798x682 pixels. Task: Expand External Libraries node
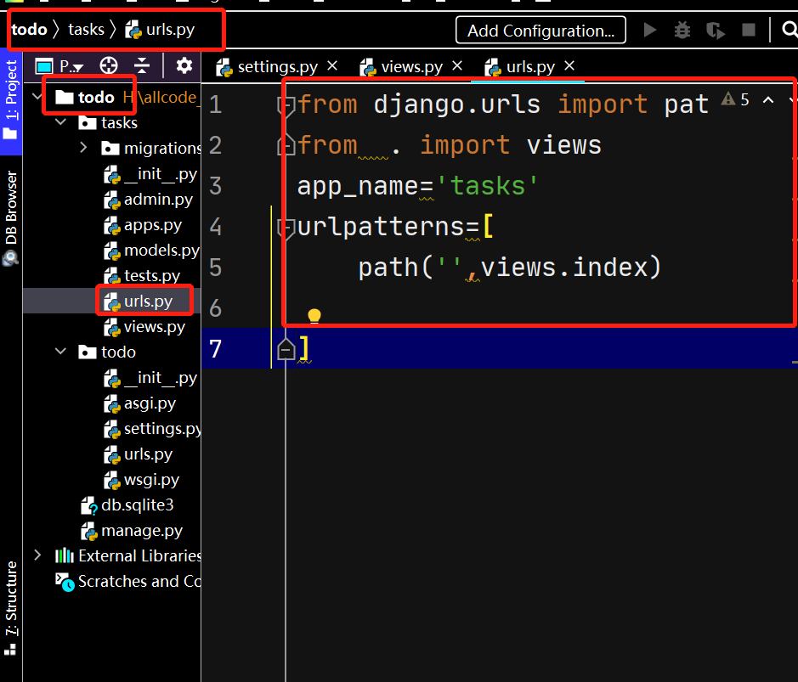pyautogui.click(x=37, y=555)
